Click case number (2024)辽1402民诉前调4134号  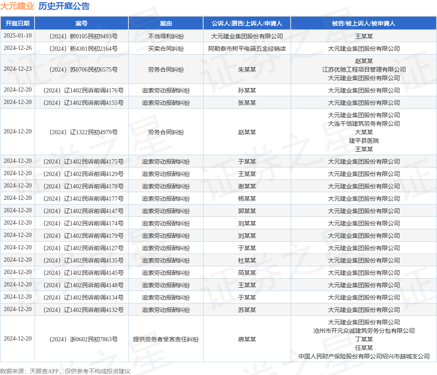(83, 297)
